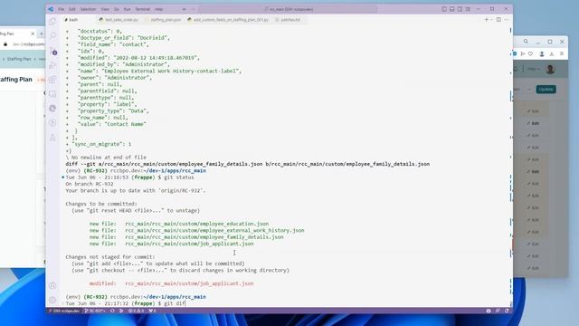This screenshot has width=579, height=326.
Task: Switch to add_custom_fields_on_staffing_plan_001.py tab
Action: (x=228, y=20)
